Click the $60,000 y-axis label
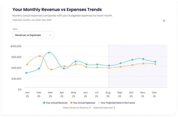This screenshot has height=117, width=178. 16,68
